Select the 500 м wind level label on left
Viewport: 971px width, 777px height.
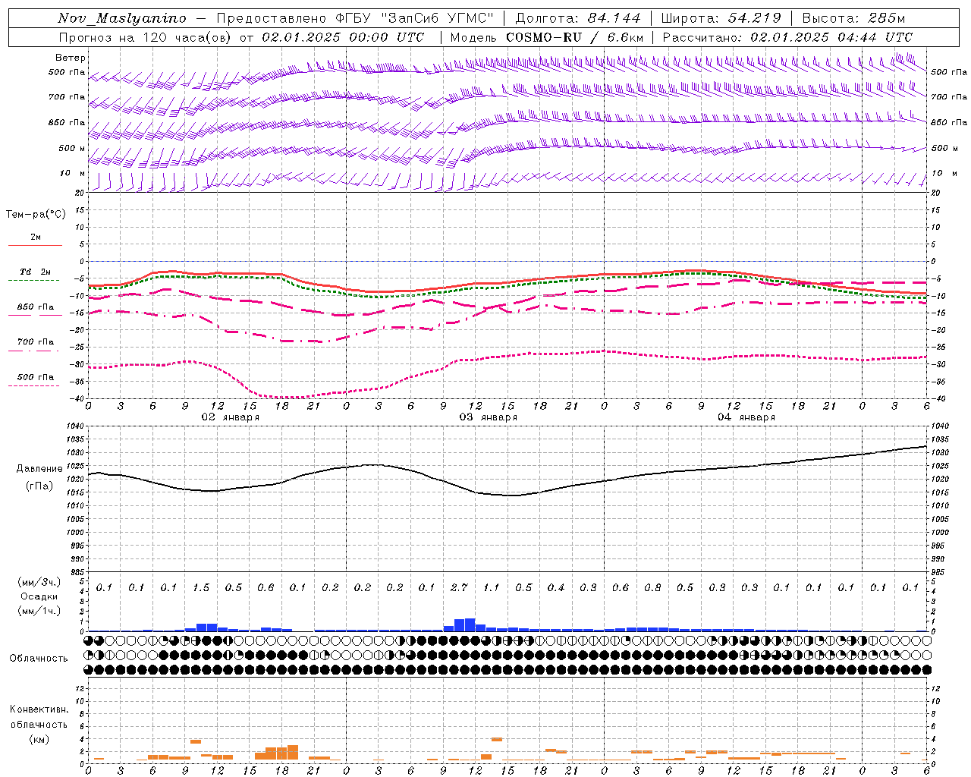[72, 148]
